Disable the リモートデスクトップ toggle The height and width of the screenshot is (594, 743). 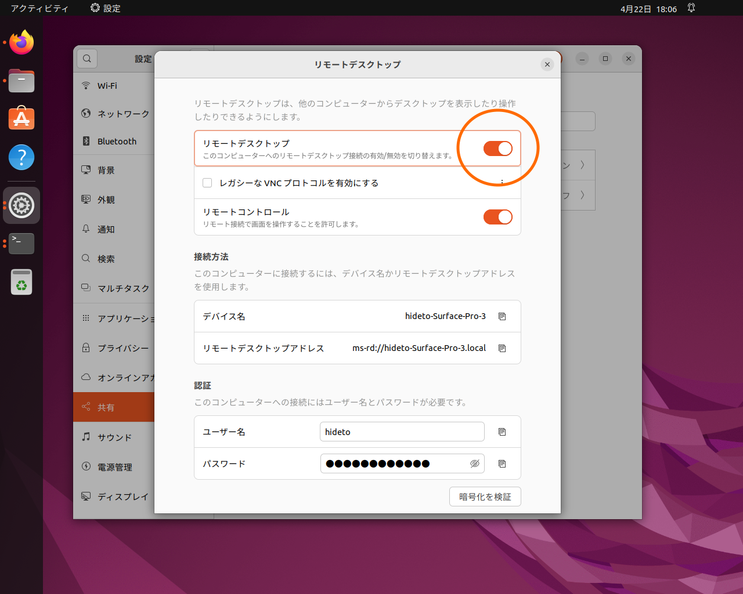click(497, 148)
